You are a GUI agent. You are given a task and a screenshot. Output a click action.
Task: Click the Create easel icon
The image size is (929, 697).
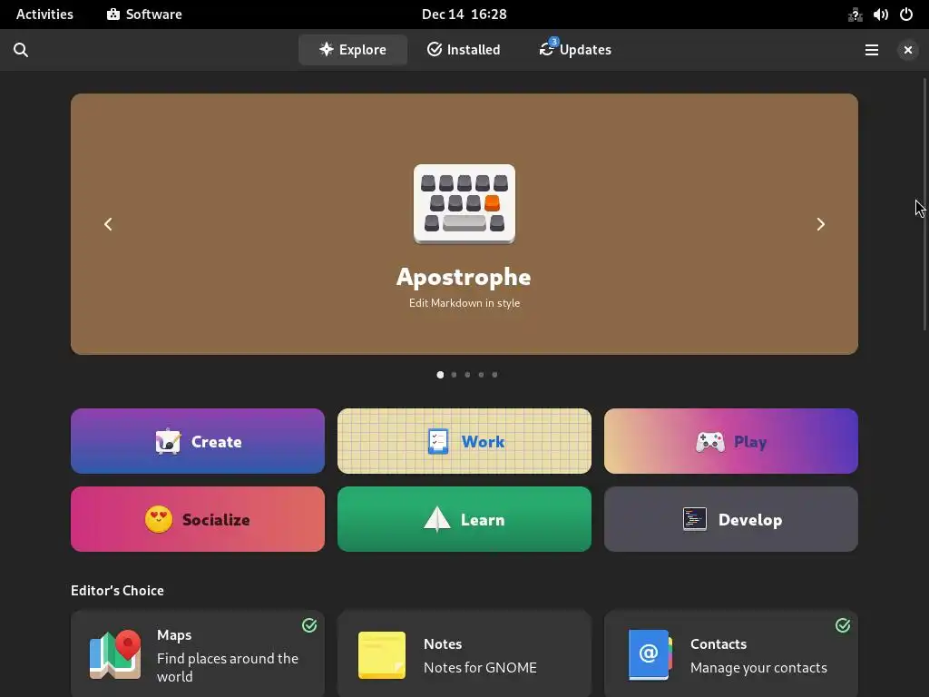[168, 442]
